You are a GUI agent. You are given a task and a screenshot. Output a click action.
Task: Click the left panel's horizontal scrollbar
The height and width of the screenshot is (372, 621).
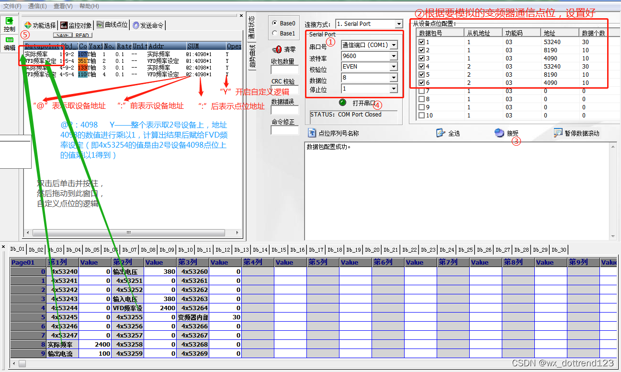[x=129, y=233]
